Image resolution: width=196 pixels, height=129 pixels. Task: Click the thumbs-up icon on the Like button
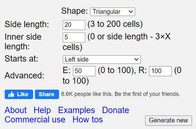pos(11,94)
